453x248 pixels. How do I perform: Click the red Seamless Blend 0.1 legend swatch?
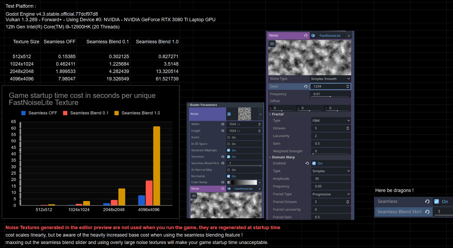[65, 113]
